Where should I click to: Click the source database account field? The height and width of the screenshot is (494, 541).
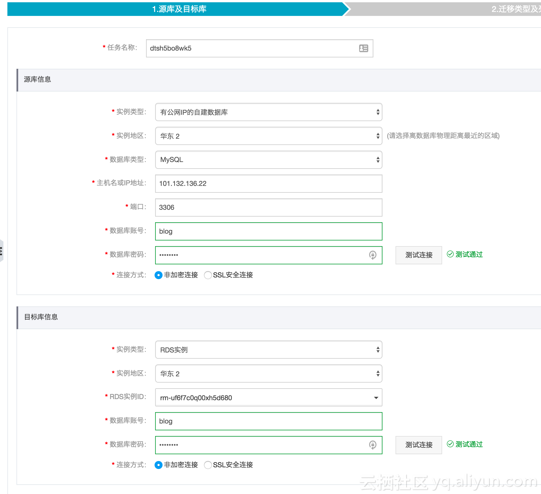269,231
